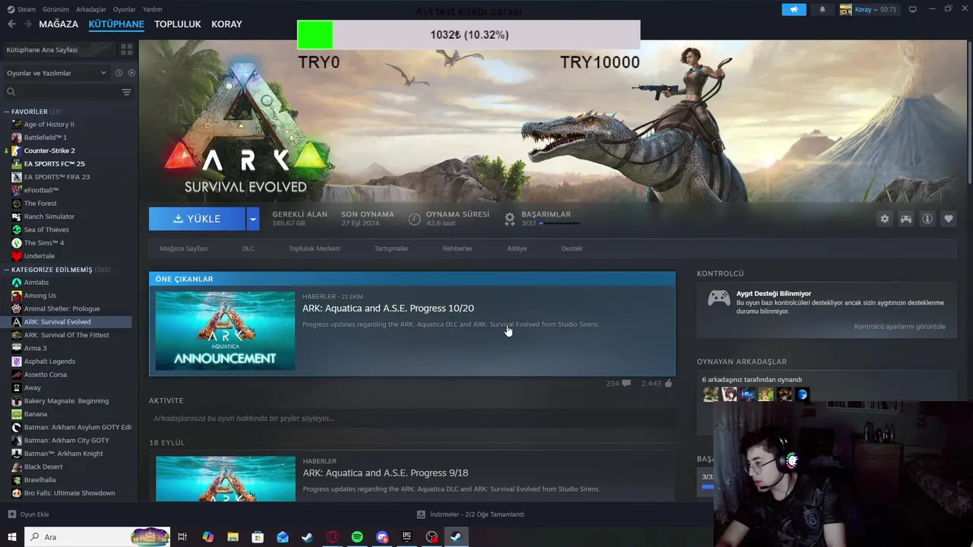973x547 pixels.
Task: Open Epic Games Launcher from taskbar
Action: [407, 537]
